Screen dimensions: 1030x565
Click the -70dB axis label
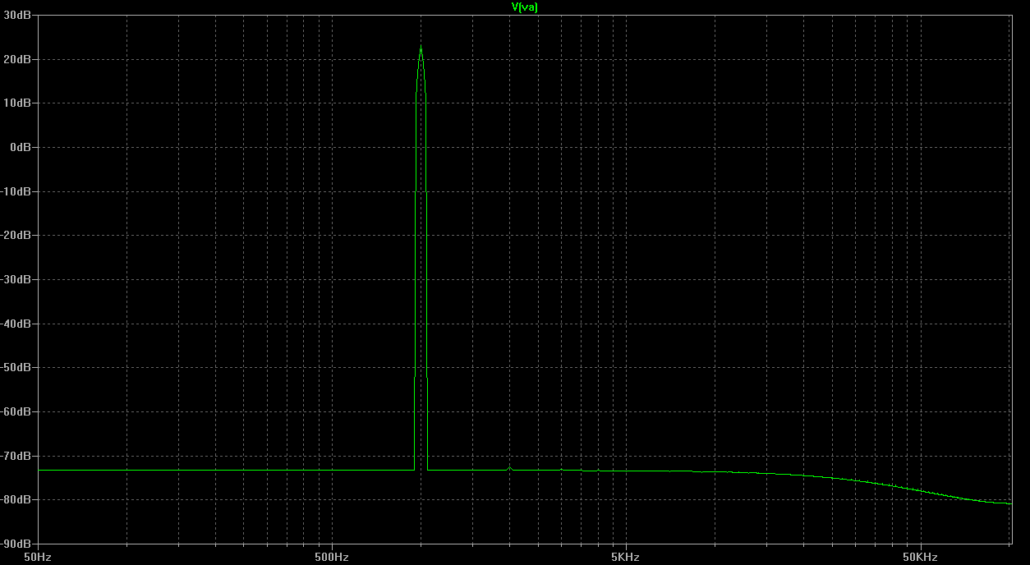16,457
